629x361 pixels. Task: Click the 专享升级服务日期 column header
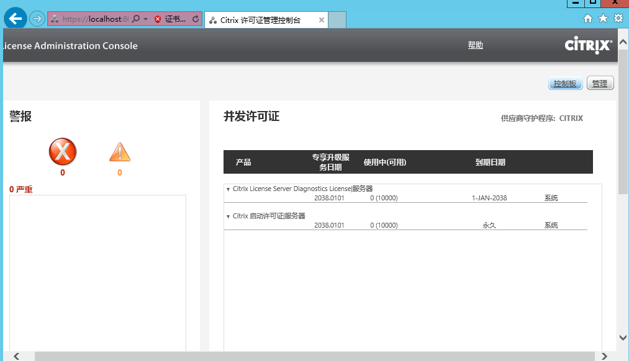pos(330,163)
